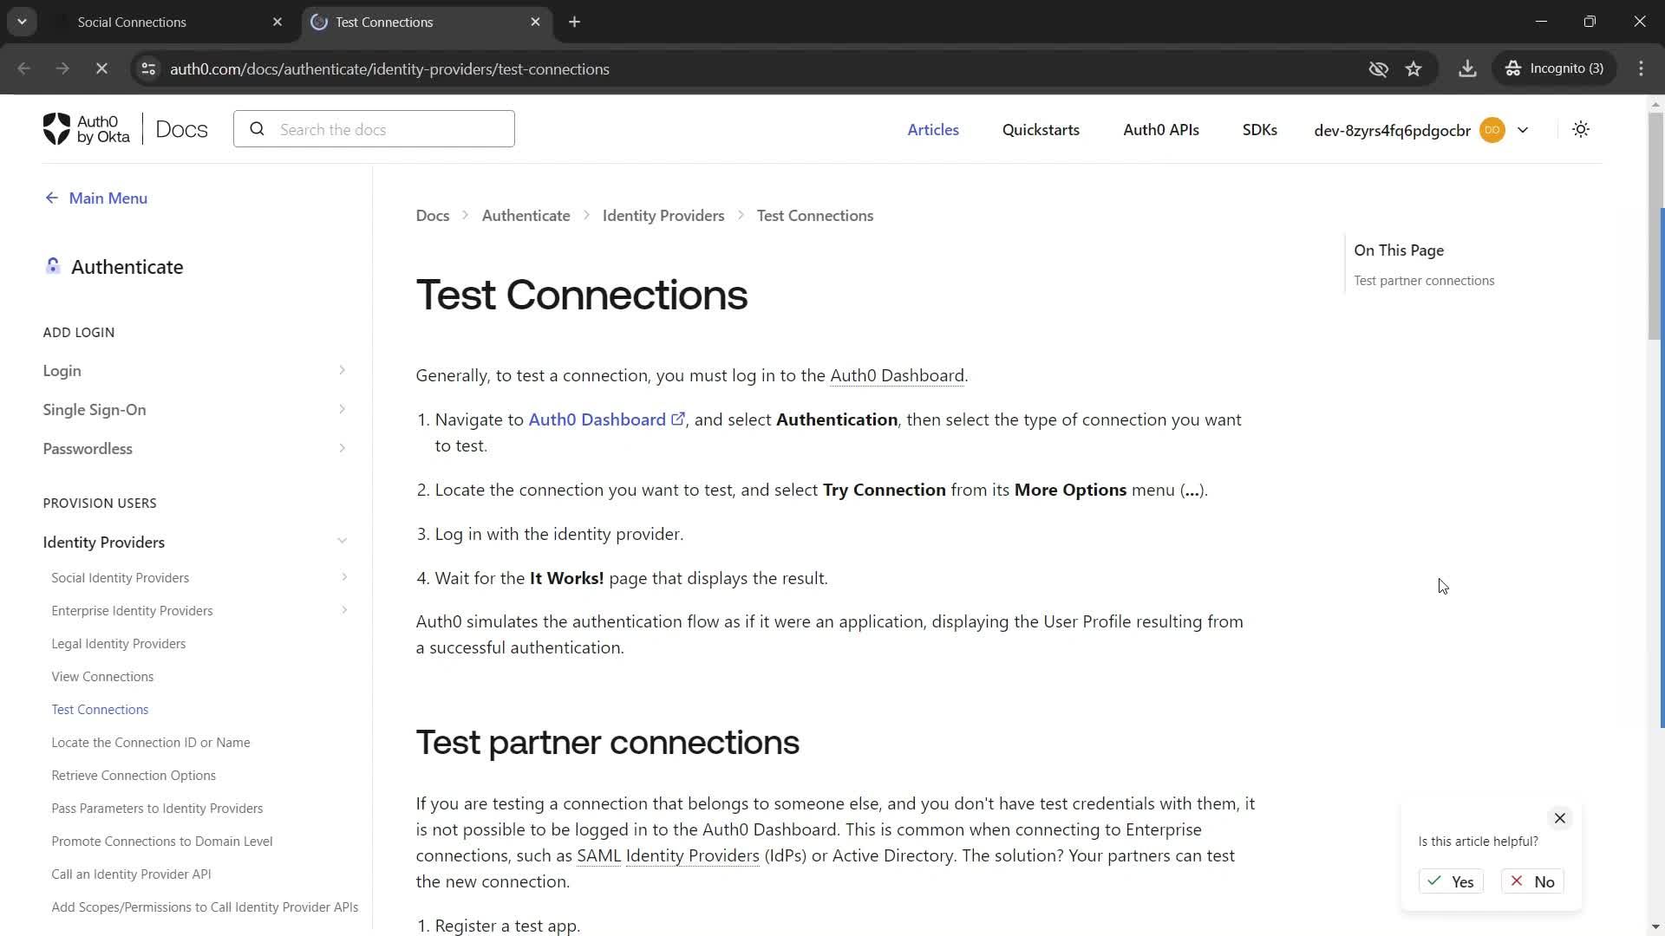Open the browser downloads icon

click(1467, 68)
